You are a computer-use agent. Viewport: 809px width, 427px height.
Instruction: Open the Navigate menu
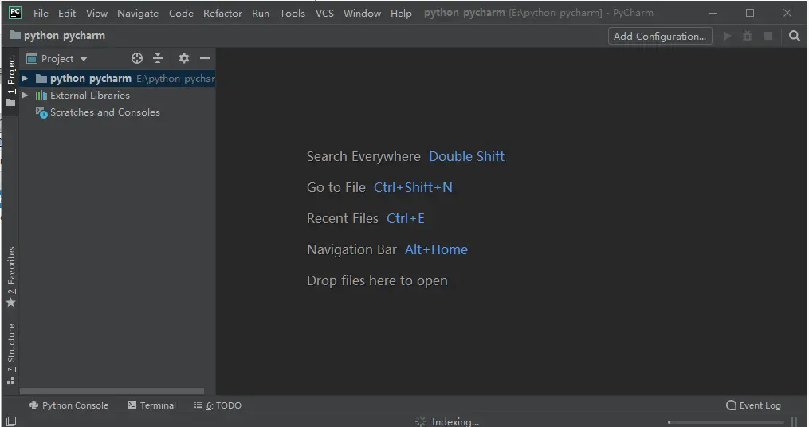[x=138, y=14]
